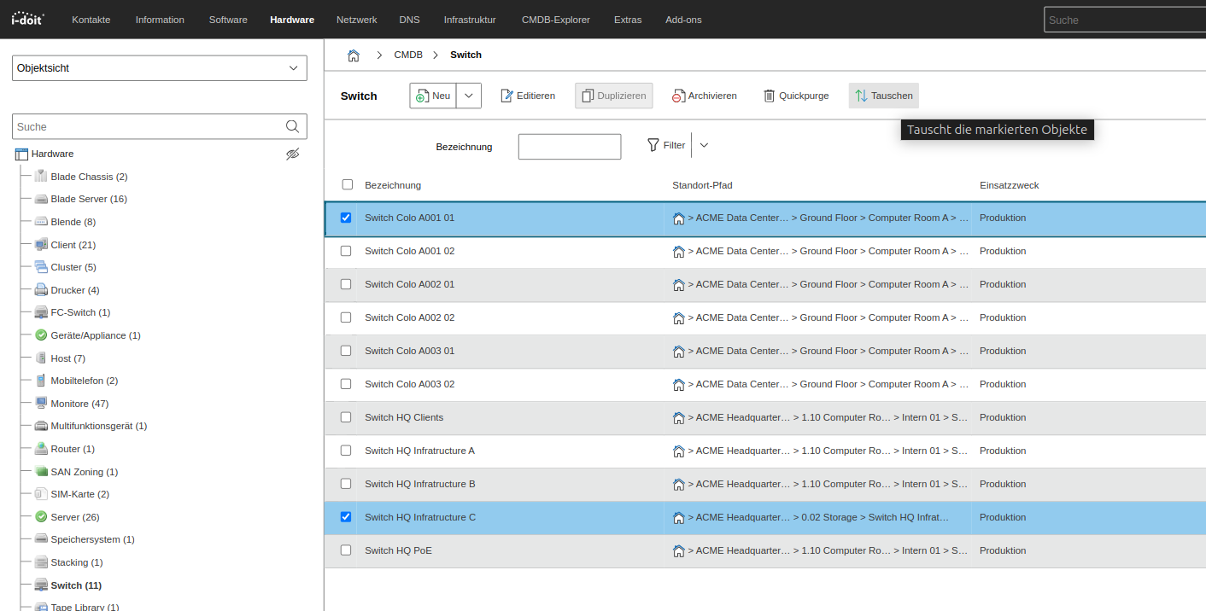Click the Server green check icon

(41, 517)
